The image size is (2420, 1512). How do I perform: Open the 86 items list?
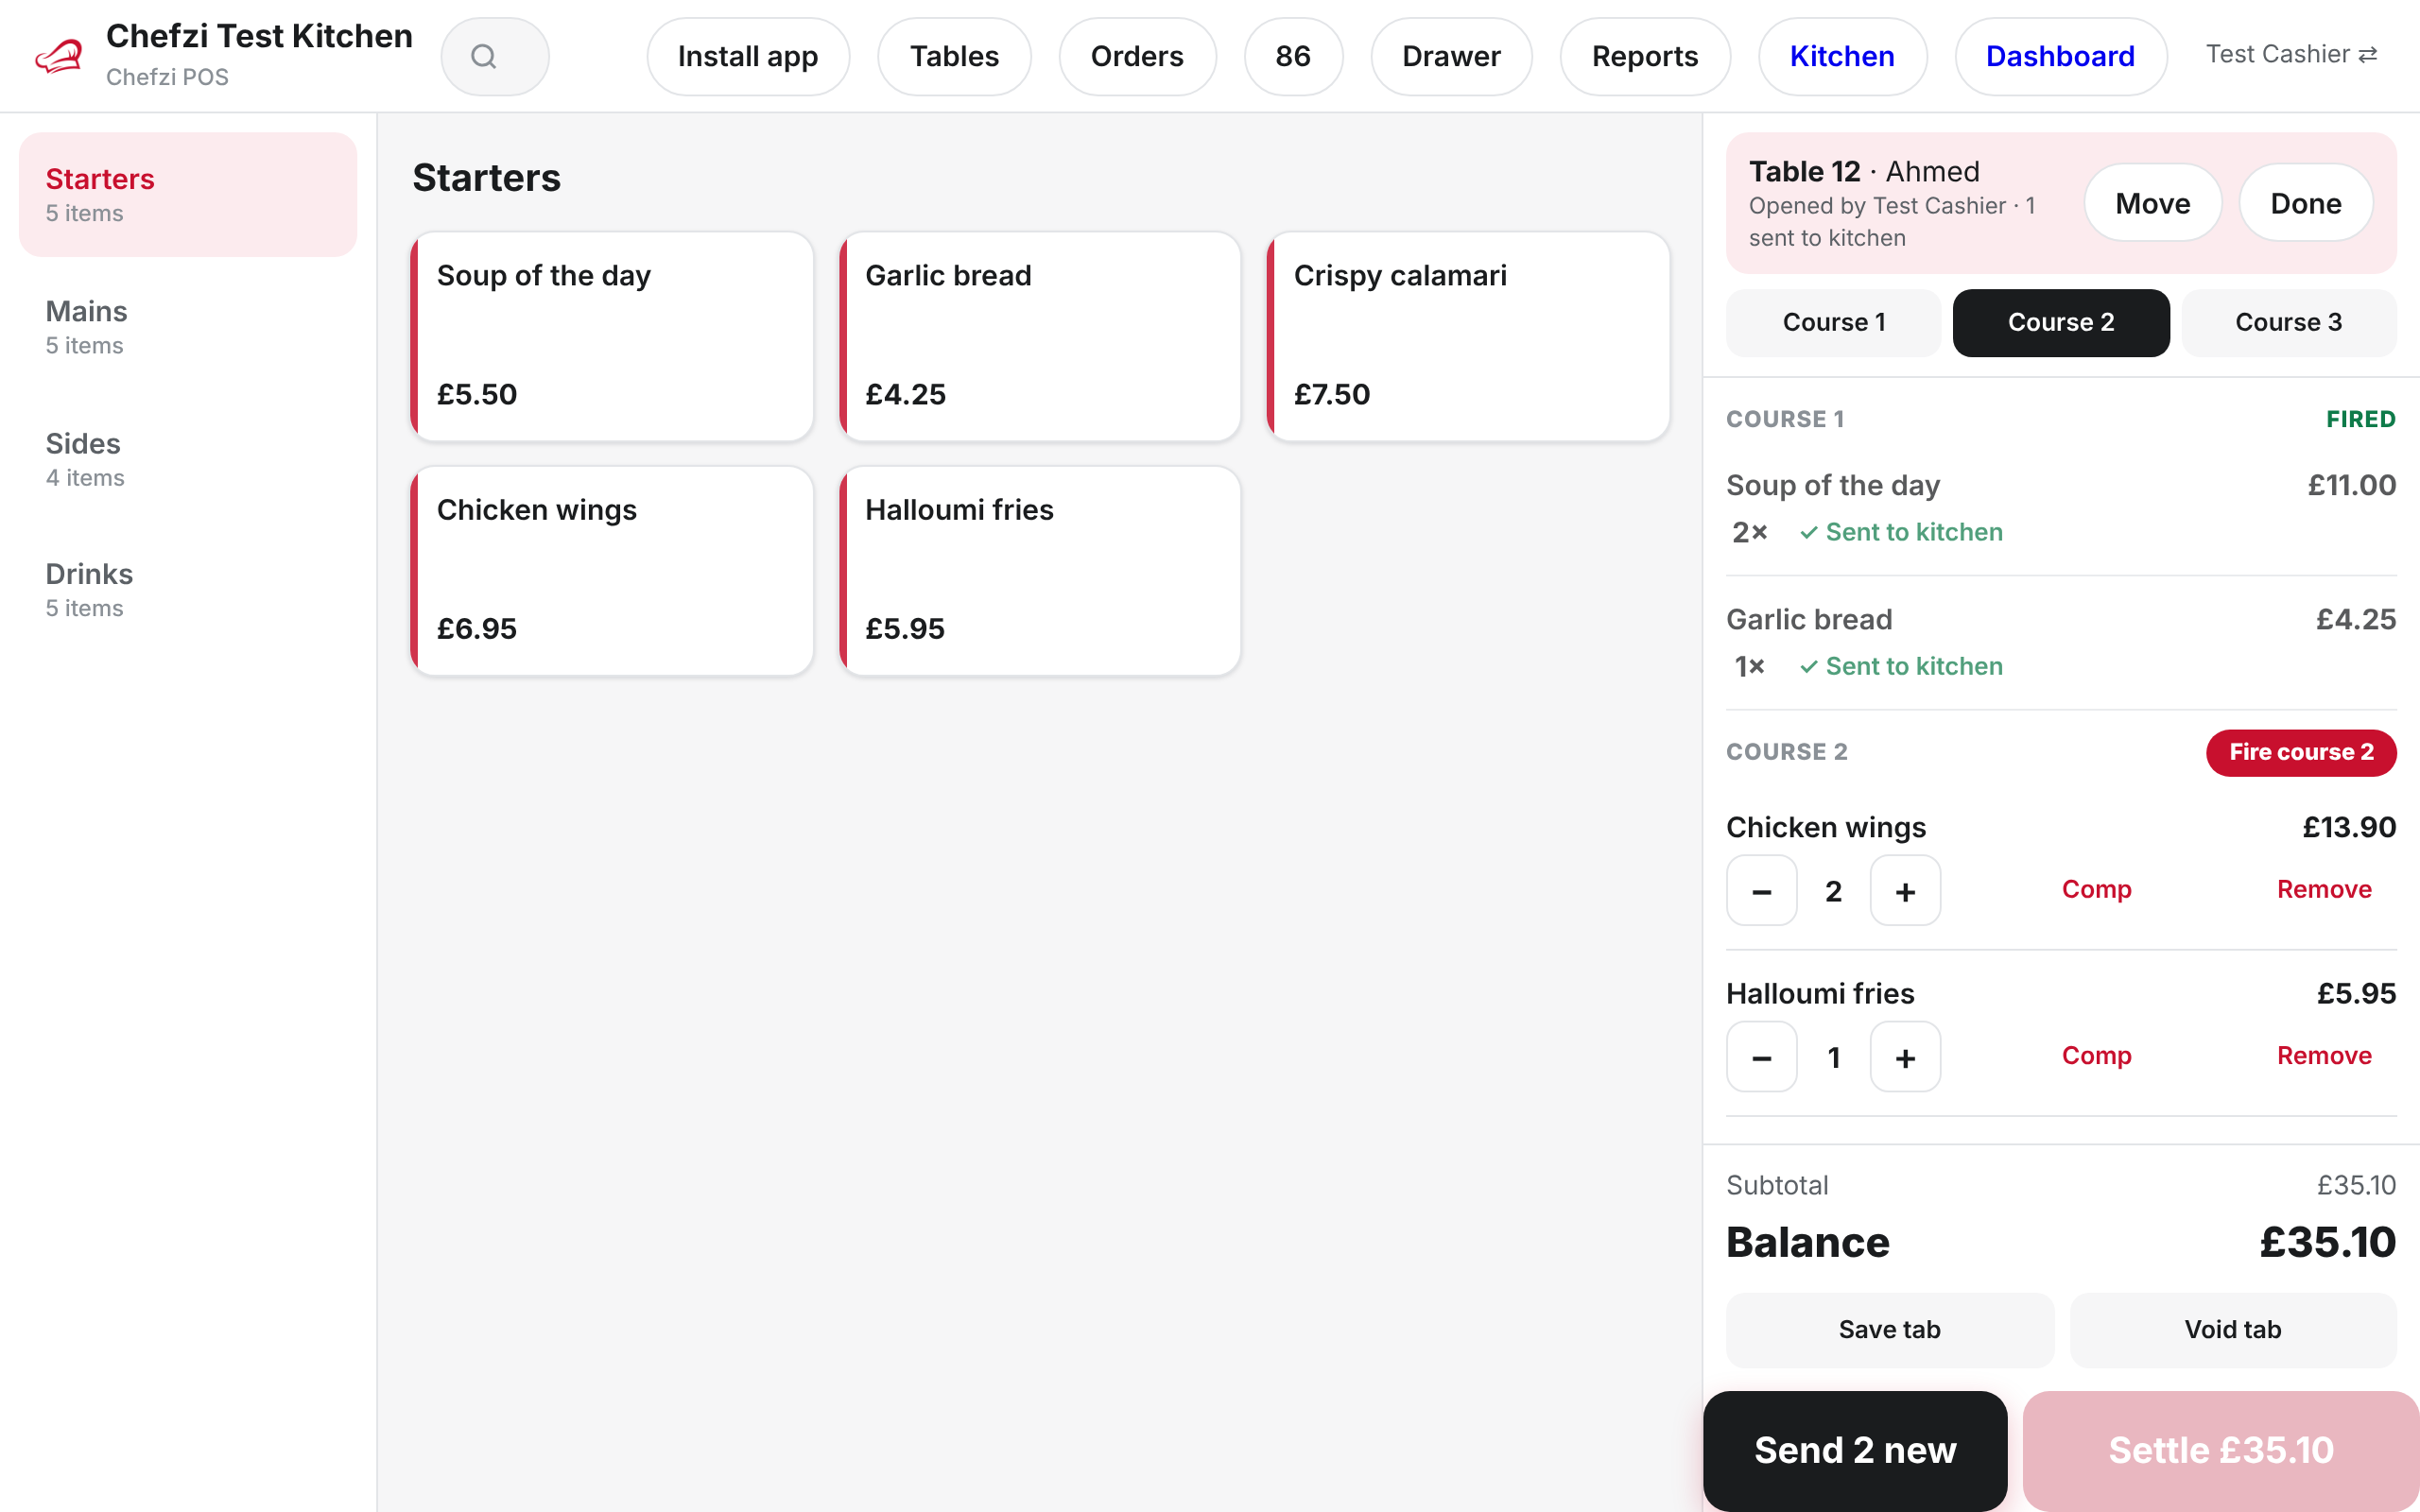point(1293,56)
